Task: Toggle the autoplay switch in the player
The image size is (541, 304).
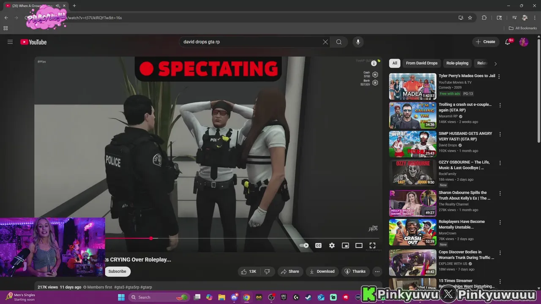Action: coord(304,245)
